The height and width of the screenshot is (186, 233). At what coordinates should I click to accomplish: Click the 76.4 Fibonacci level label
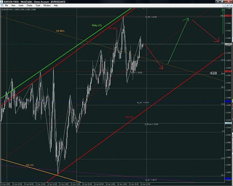pyautogui.click(x=223, y=43)
